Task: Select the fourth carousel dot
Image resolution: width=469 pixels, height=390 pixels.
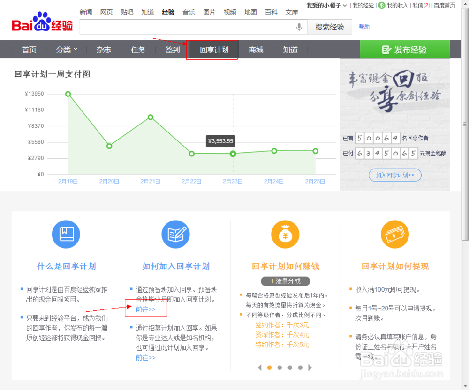Action: (300, 368)
